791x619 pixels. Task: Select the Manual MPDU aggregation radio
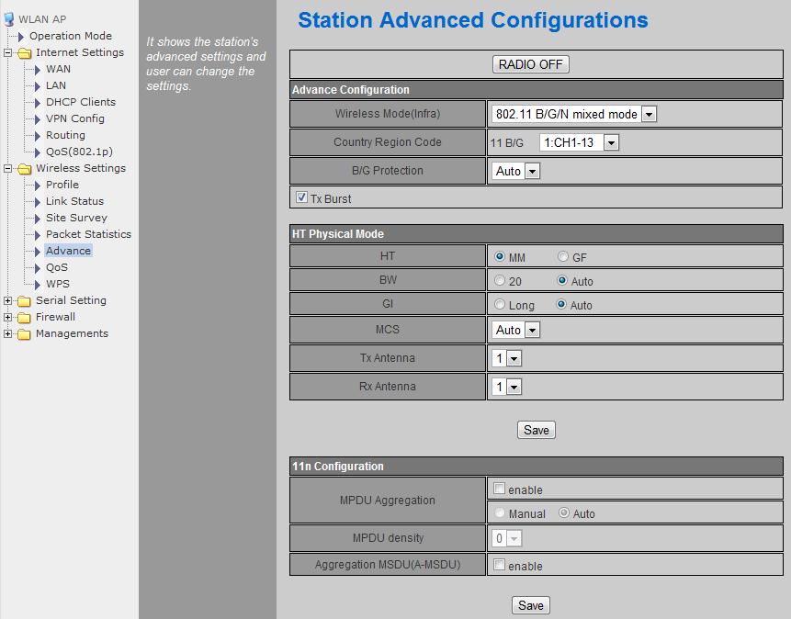coord(500,512)
